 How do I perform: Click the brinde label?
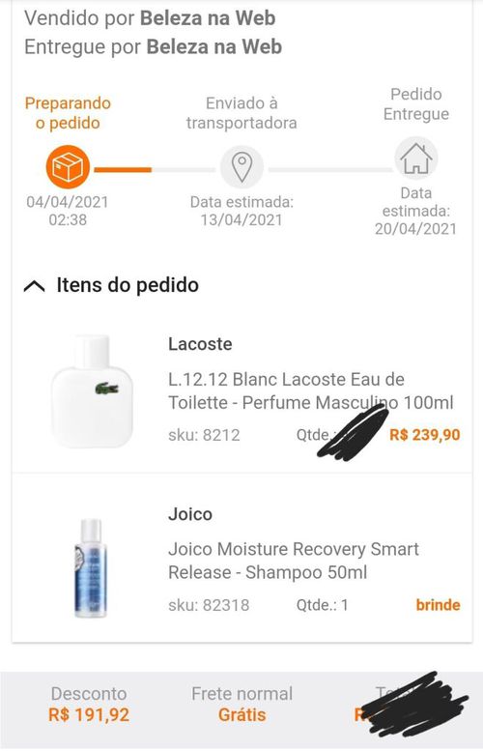pos(438,605)
